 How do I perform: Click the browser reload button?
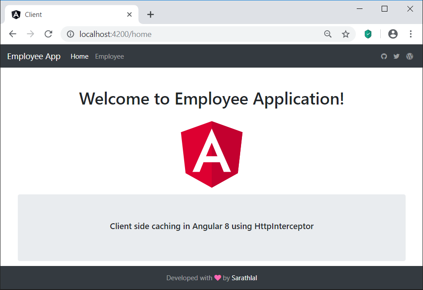pyautogui.click(x=48, y=34)
